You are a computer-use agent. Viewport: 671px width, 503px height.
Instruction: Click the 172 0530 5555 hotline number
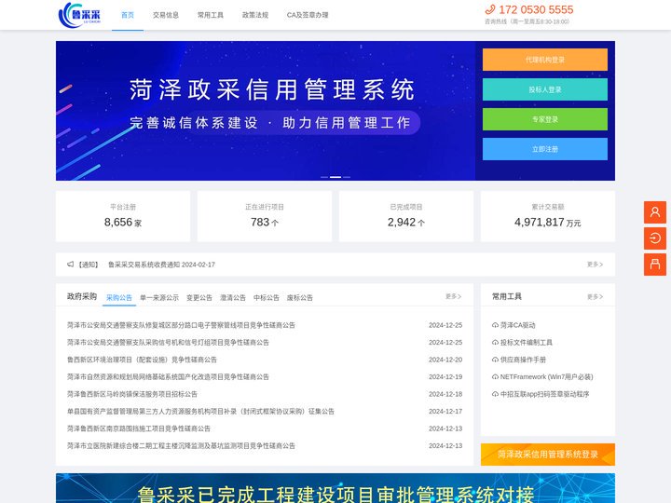536,9
